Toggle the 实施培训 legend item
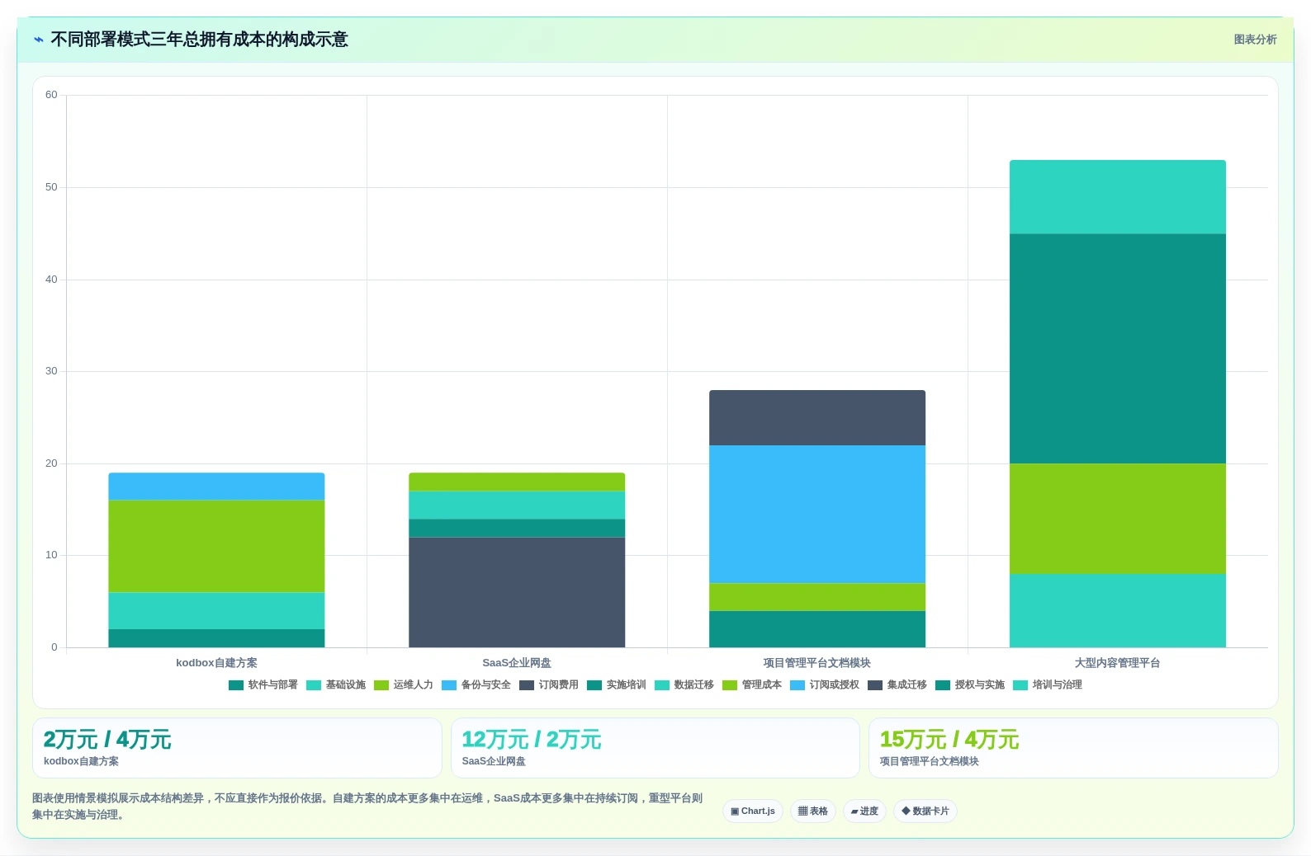This screenshot has width=1311, height=856. [x=617, y=685]
